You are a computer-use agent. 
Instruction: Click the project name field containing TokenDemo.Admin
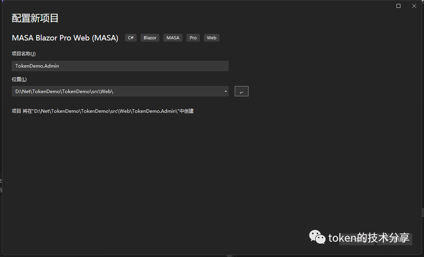[120, 66]
